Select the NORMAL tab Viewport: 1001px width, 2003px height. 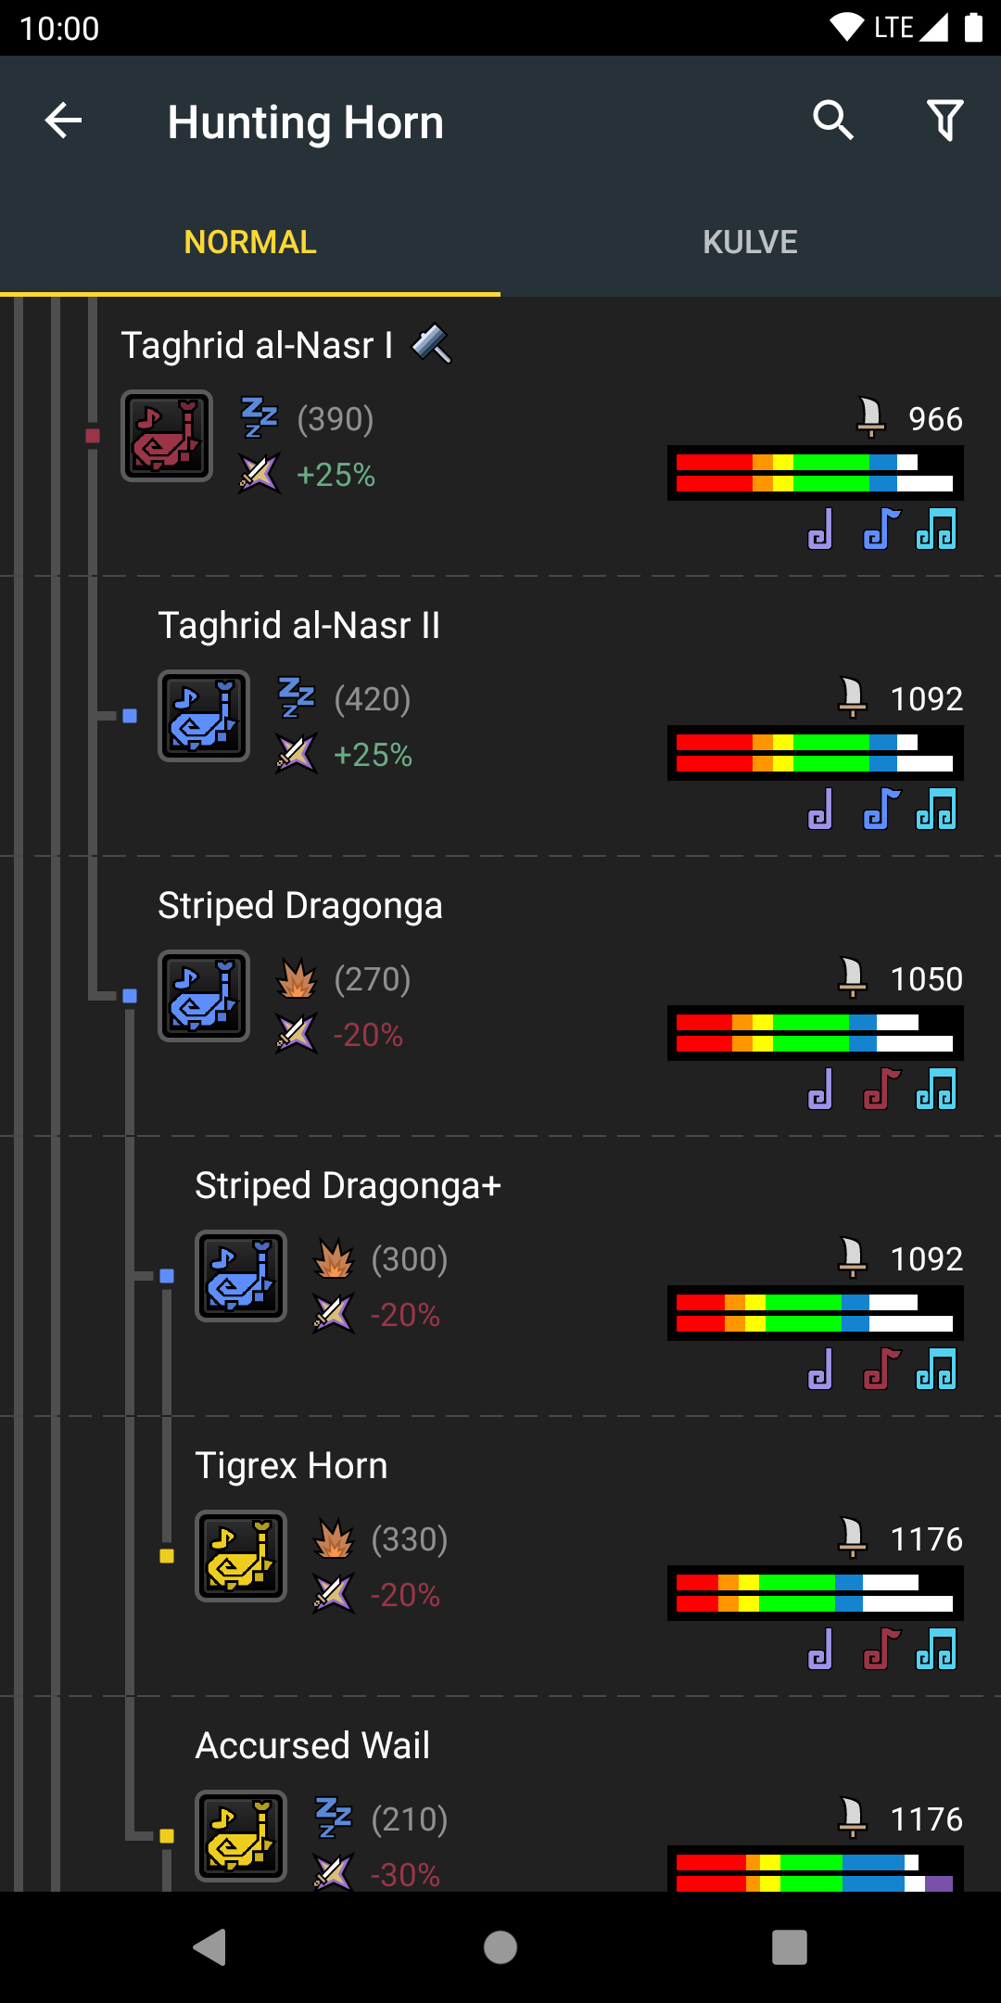coord(250,242)
